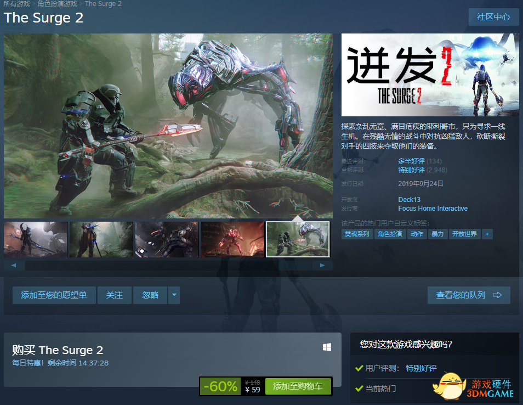523x405 pixels.
Task: Click 所有游戏 breadcrumb link
Action: (x=16, y=4)
